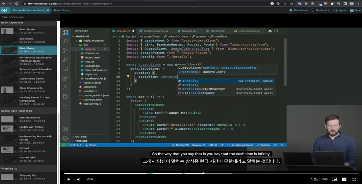362x184 pixels.
Task: Click the notifications bell in status bar
Action: pyautogui.click(x=282, y=145)
